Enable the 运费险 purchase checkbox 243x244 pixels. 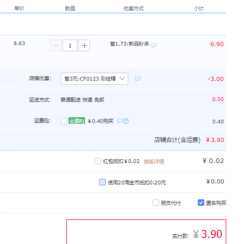pyautogui.click(x=64, y=121)
